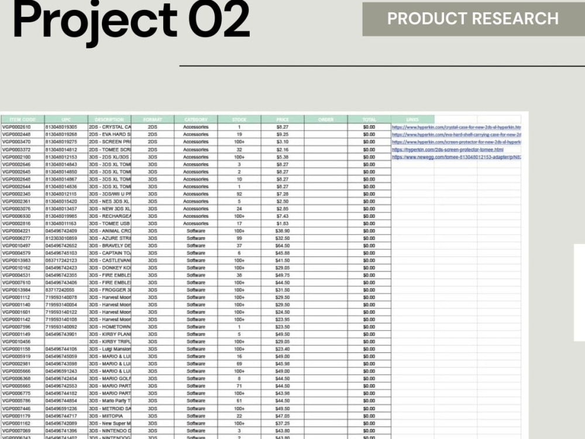Click the PRICE column header
Image resolution: width=585 pixels, height=439 pixels.
coord(283,119)
